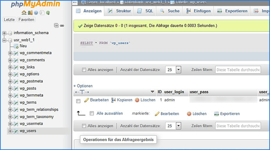Click the wp_commentmeta table icon
Image resolution: width=270 pixels, height=150 pixels.
pyautogui.click(x=16, y=53)
